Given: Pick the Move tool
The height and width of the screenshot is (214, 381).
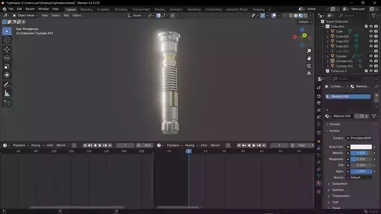Looking at the screenshot, I should click(7, 49).
